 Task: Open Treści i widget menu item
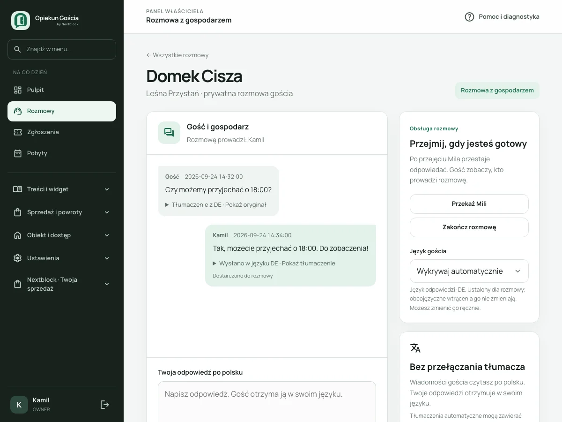pyautogui.click(x=62, y=189)
